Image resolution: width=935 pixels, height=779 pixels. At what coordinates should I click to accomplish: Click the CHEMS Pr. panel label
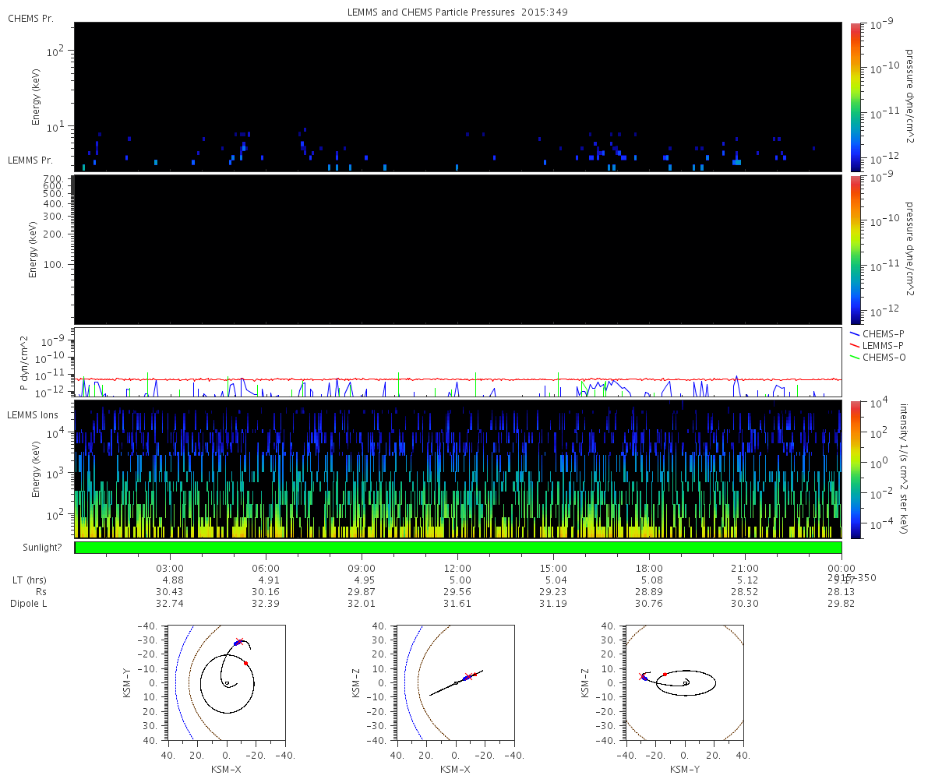30,18
